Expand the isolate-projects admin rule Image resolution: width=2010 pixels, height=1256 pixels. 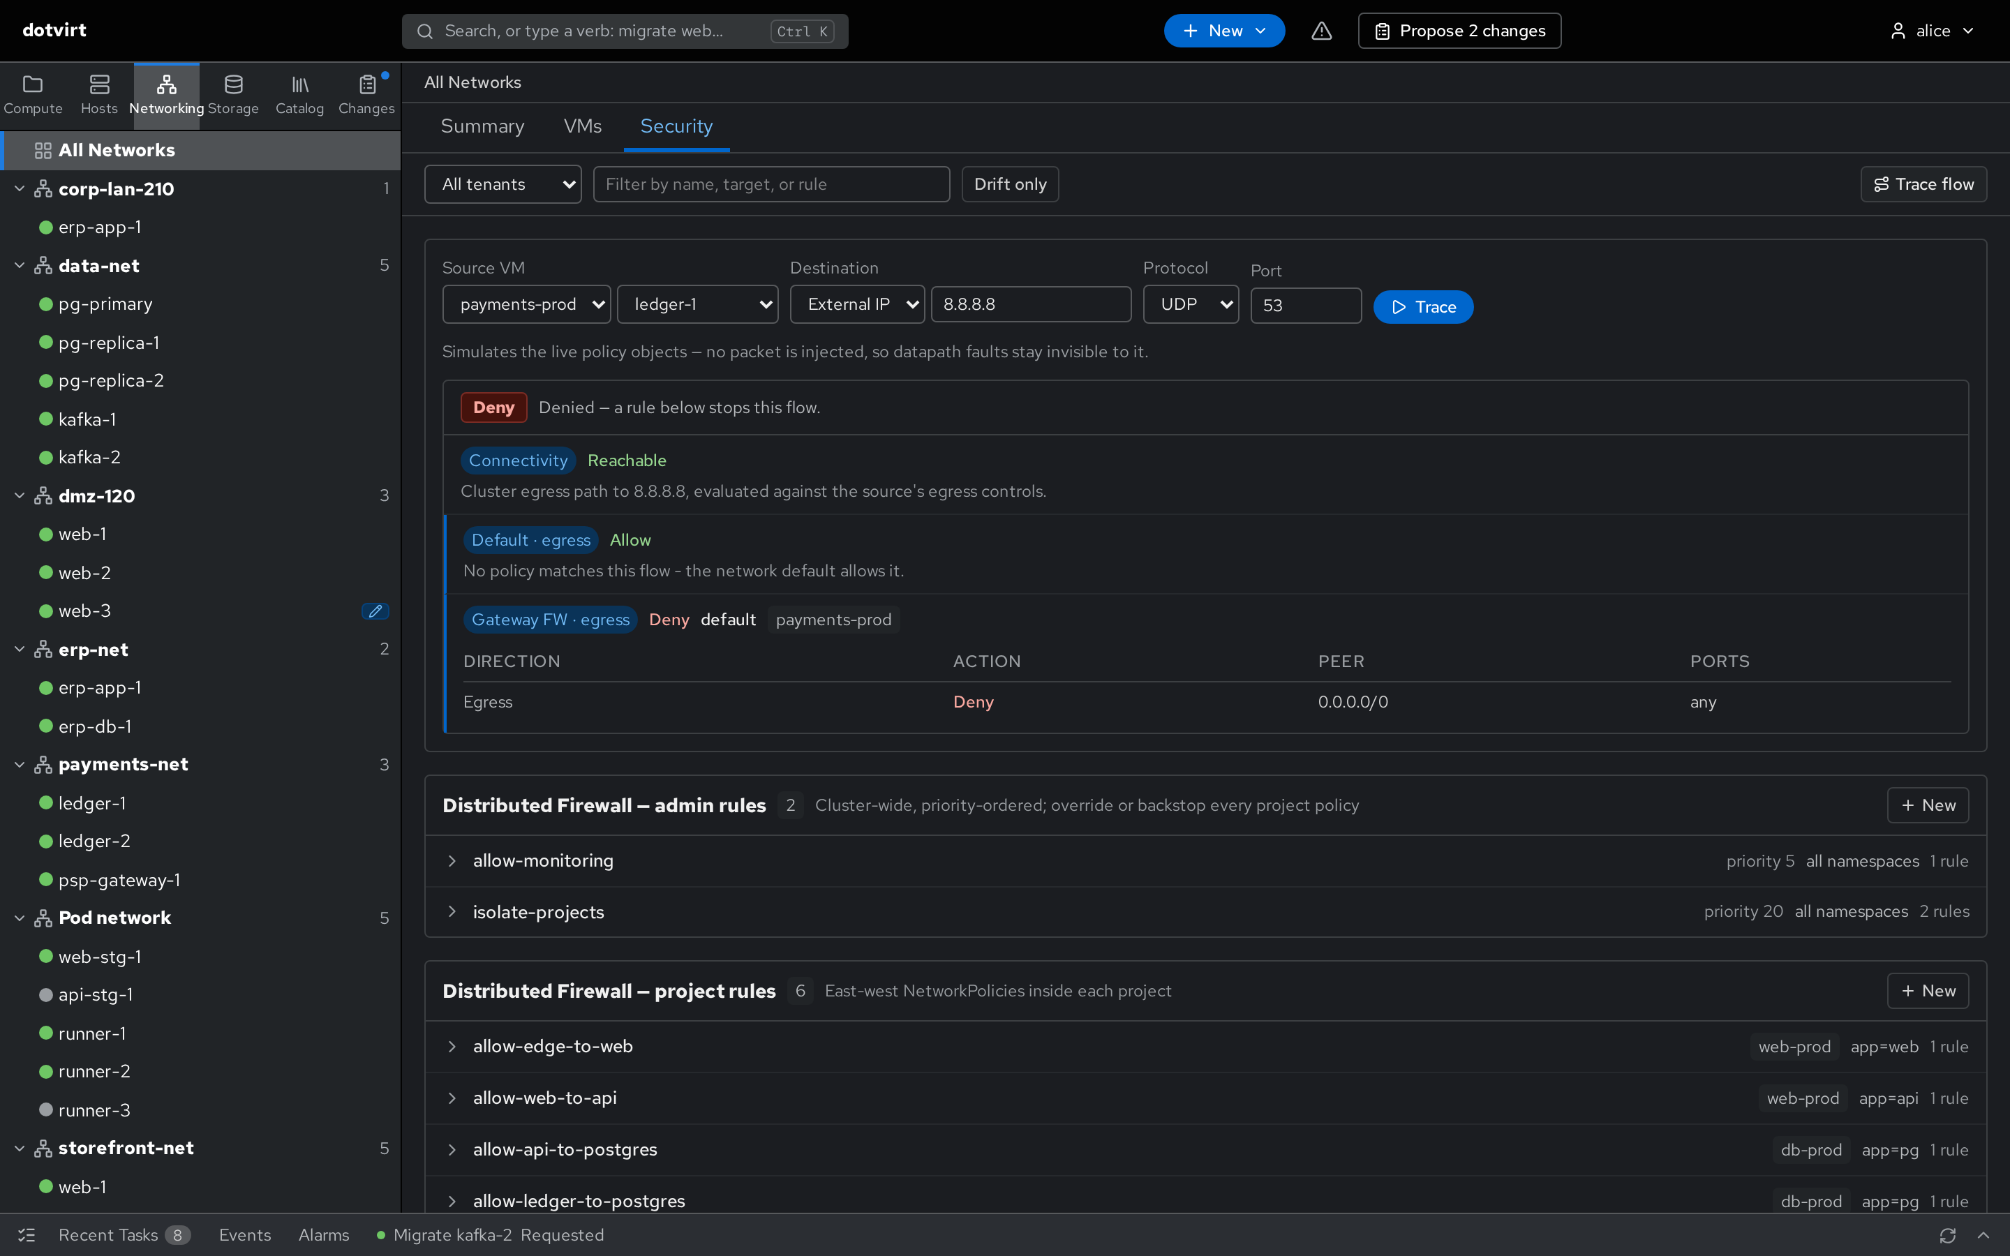point(452,912)
